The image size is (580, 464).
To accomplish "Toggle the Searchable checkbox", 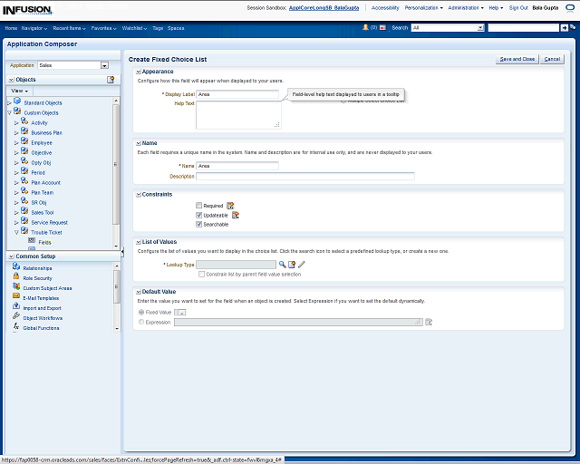I will click(198, 224).
